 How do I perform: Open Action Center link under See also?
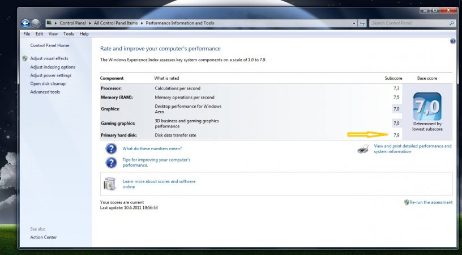click(x=43, y=237)
